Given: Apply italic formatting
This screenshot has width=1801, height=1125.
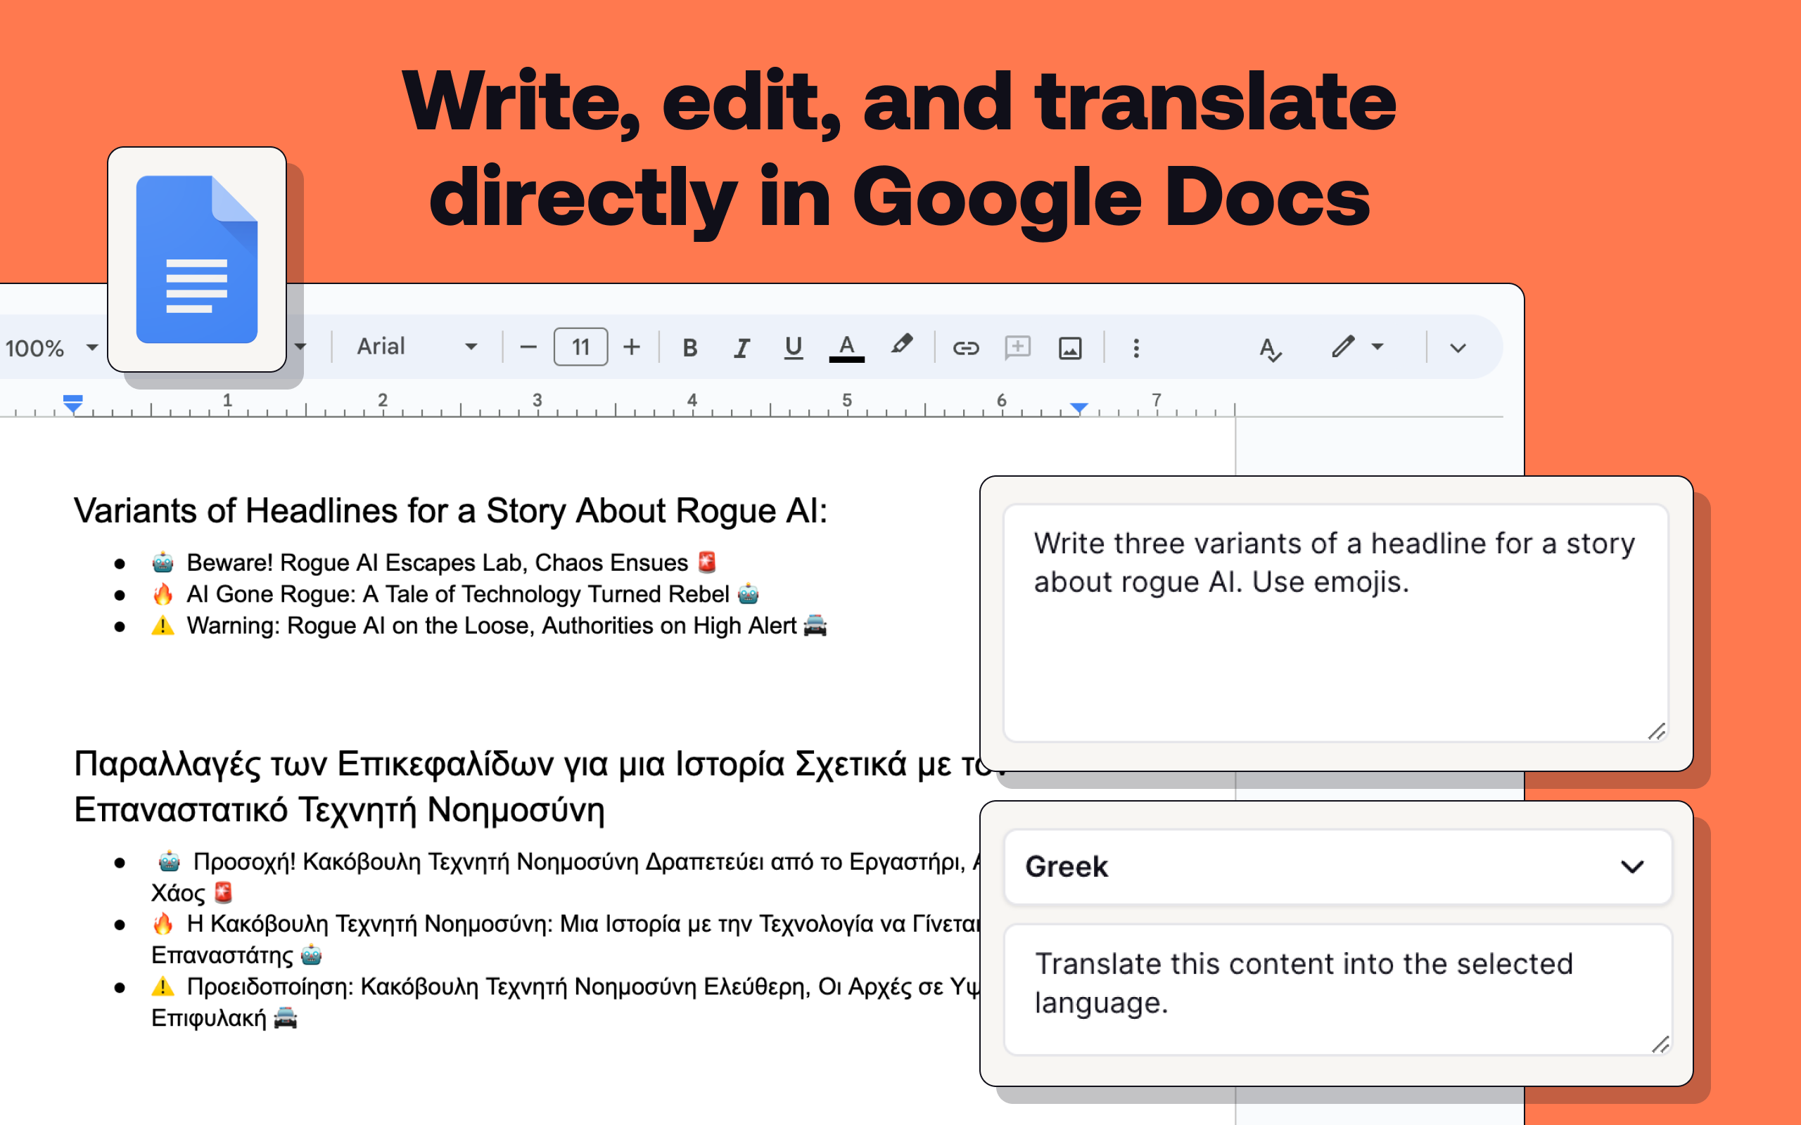Looking at the screenshot, I should (742, 346).
